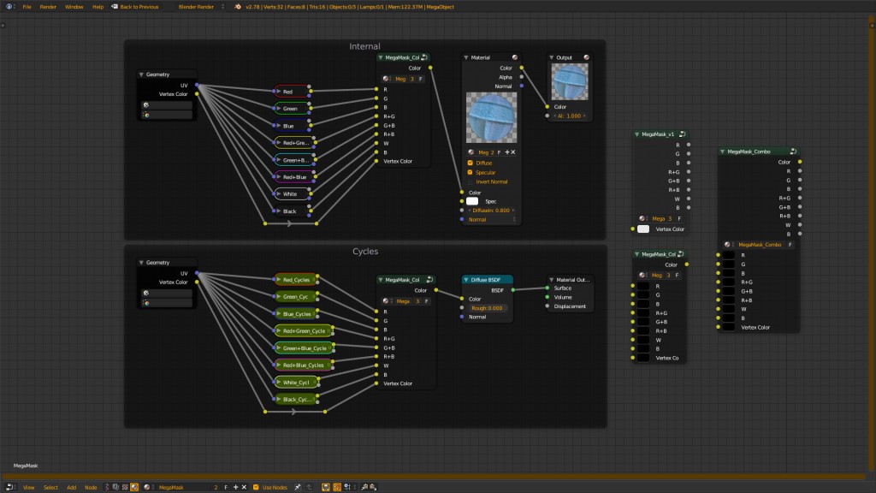Disable the Diffuse checkbox in the Material node

pyautogui.click(x=470, y=162)
